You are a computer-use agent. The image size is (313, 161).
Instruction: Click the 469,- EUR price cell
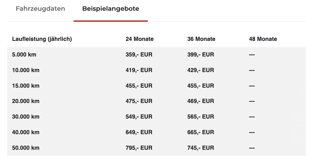(x=200, y=101)
